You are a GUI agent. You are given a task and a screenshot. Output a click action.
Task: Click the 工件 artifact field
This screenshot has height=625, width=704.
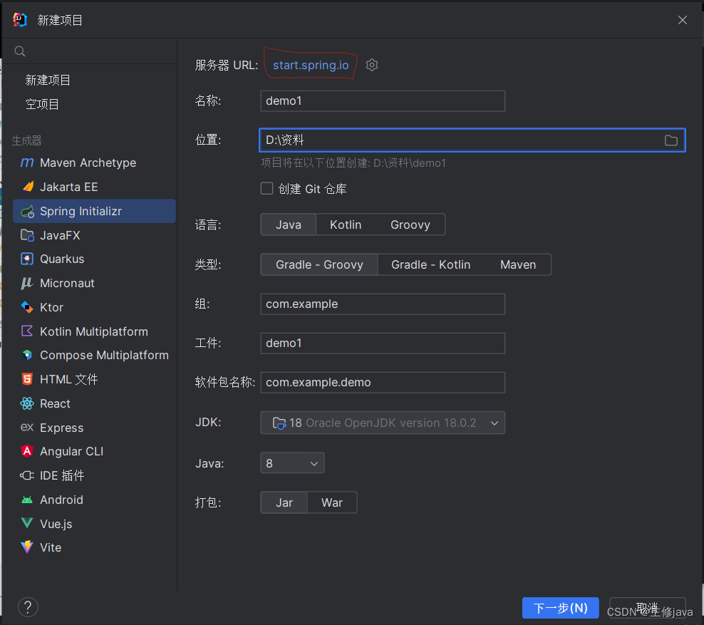click(383, 343)
